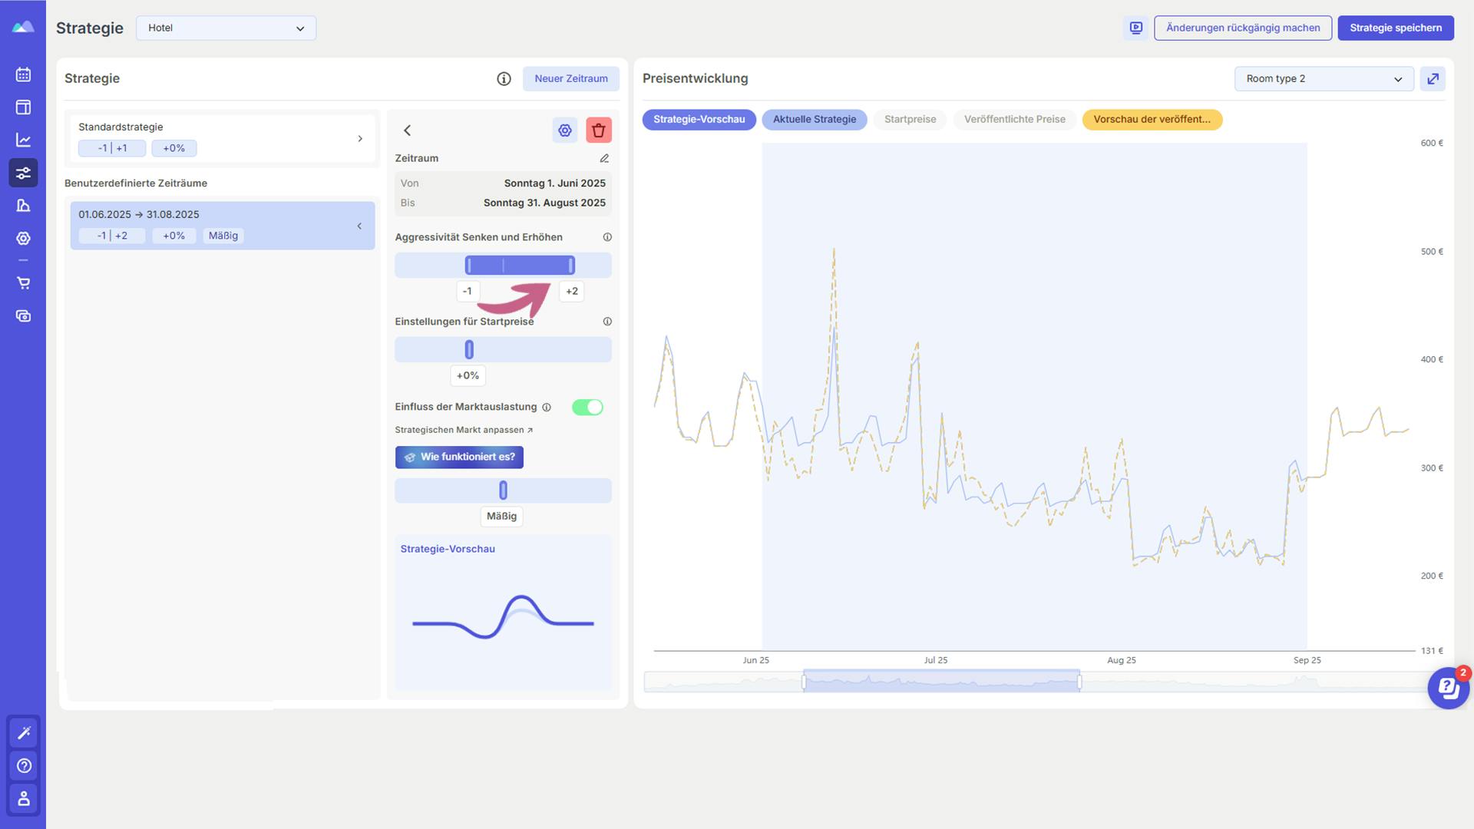The height and width of the screenshot is (829, 1474).
Task: Open the settings hexagon icon in sidebar
Action: 23,239
